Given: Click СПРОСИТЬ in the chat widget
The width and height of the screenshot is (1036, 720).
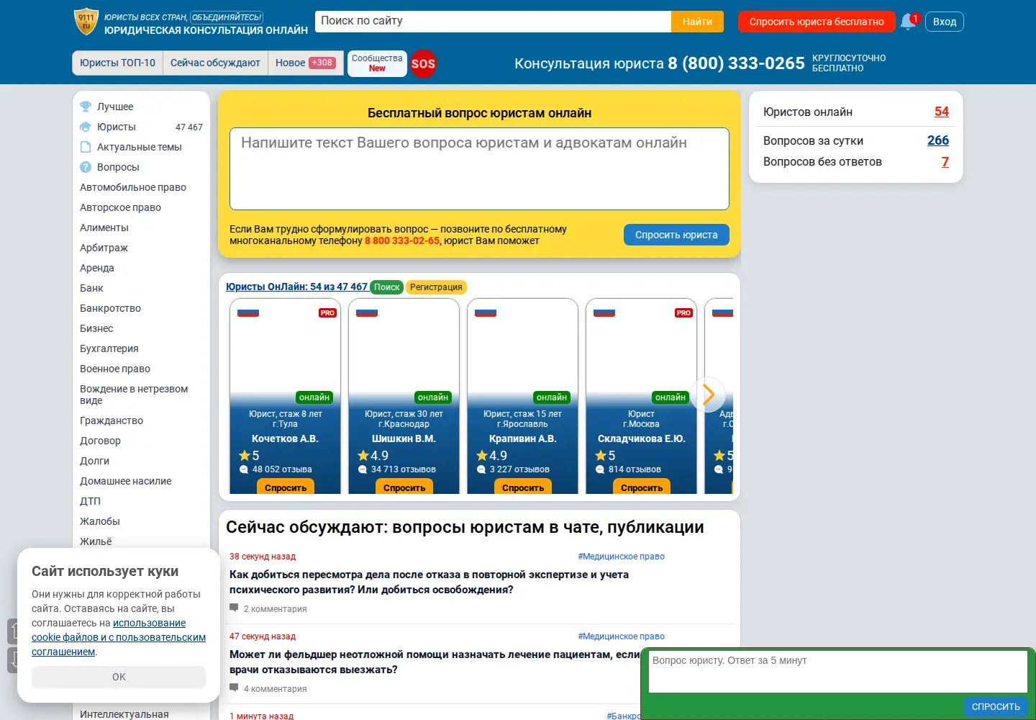Looking at the screenshot, I should 996,706.
